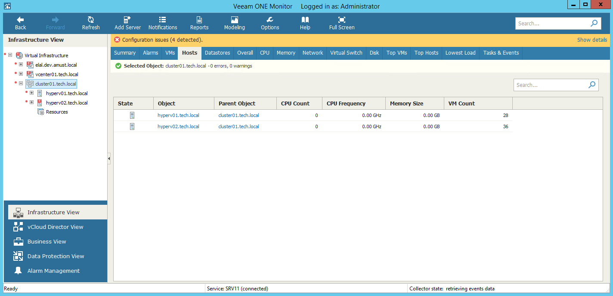The image size is (613, 296).
Task: Open the Lowest Load tab
Action: pos(461,53)
